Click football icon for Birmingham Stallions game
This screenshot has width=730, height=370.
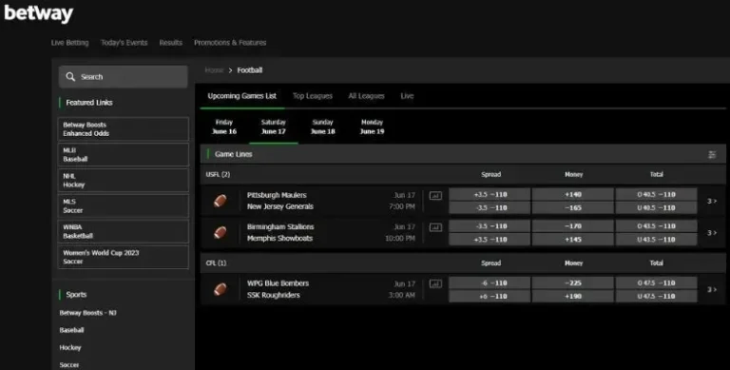pyautogui.click(x=221, y=232)
